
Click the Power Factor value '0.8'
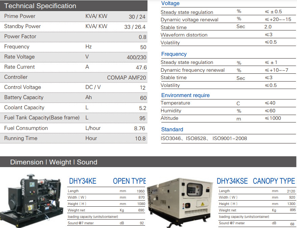(x=142, y=37)
